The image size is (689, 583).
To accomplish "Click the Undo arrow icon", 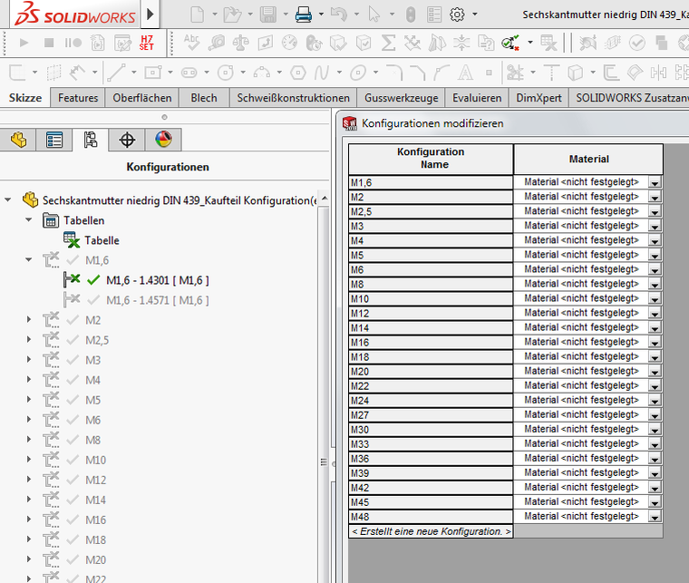I will [x=339, y=15].
